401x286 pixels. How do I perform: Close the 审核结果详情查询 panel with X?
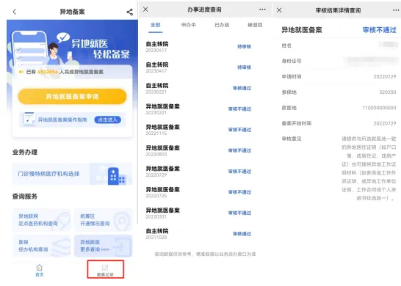tap(279, 10)
